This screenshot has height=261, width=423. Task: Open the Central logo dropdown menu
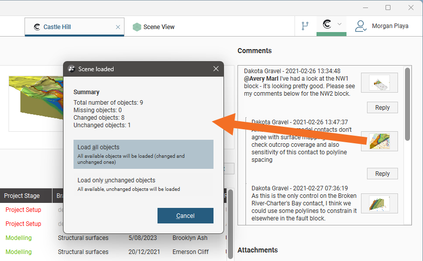point(331,25)
